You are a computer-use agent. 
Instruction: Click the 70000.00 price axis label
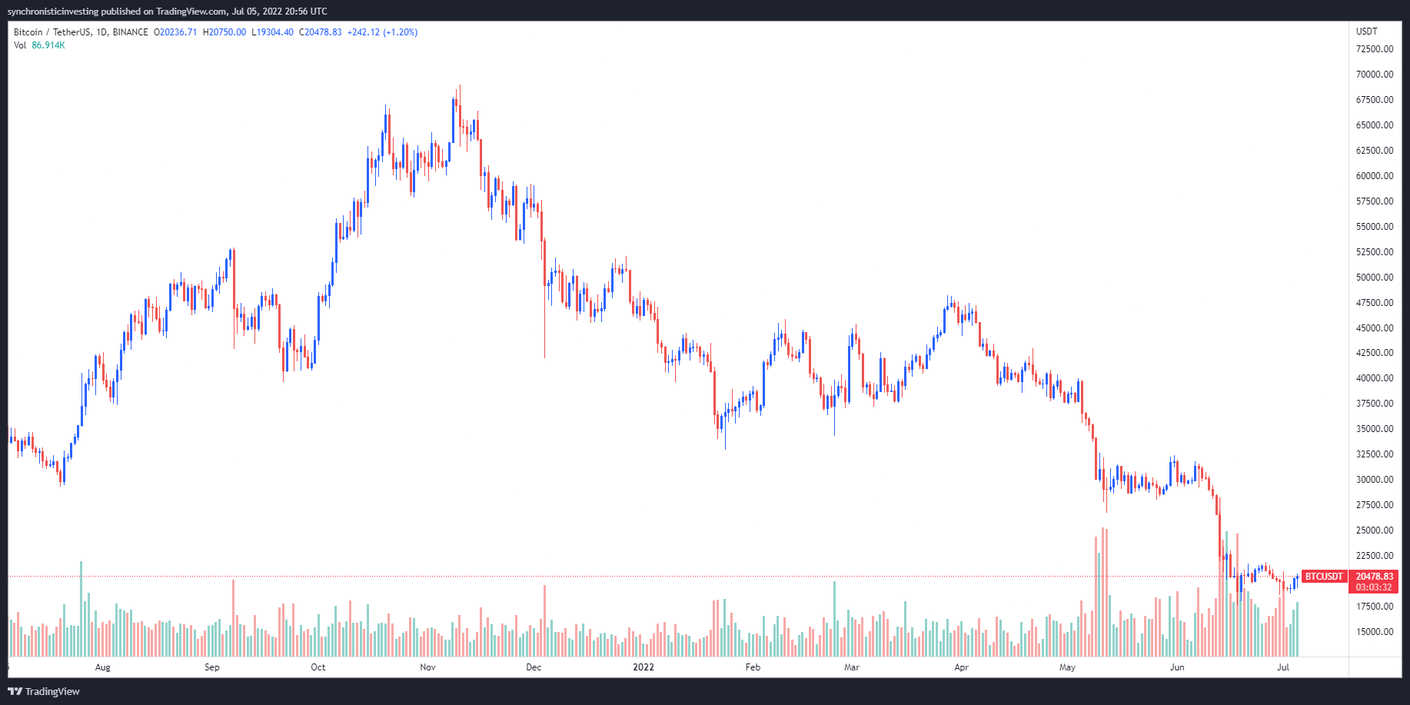[1375, 75]
